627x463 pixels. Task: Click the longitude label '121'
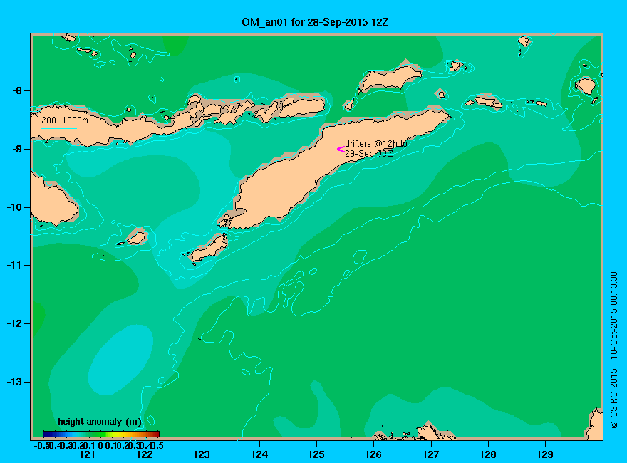coord(87,454)
